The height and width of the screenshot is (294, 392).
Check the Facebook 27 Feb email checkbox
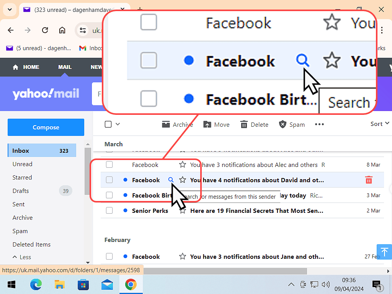(x=109, y=256)
